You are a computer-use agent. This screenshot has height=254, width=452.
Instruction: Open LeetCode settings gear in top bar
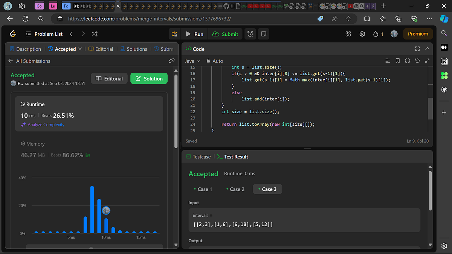click(x=362, y=34)
